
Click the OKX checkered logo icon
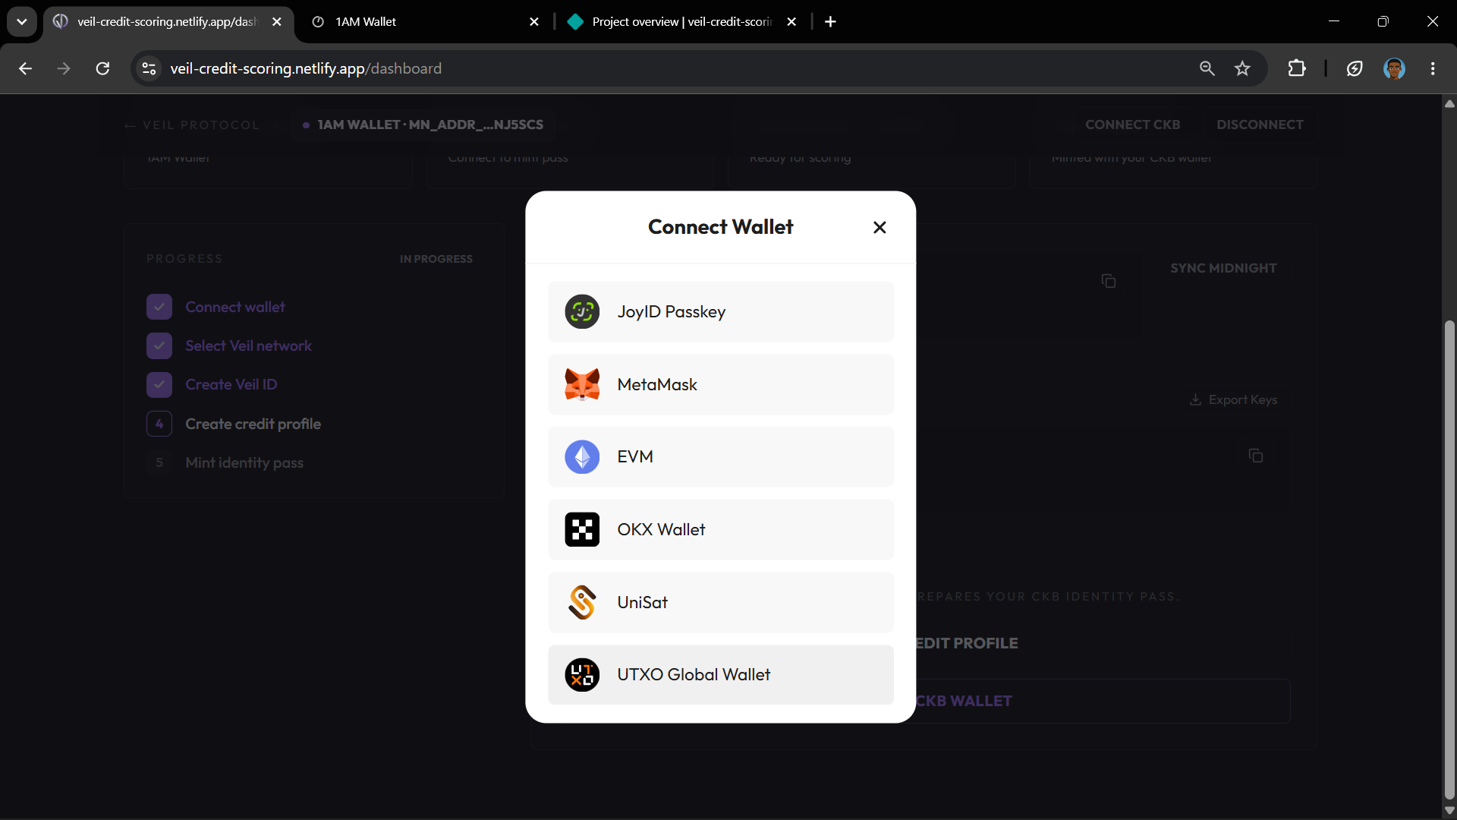582,529
